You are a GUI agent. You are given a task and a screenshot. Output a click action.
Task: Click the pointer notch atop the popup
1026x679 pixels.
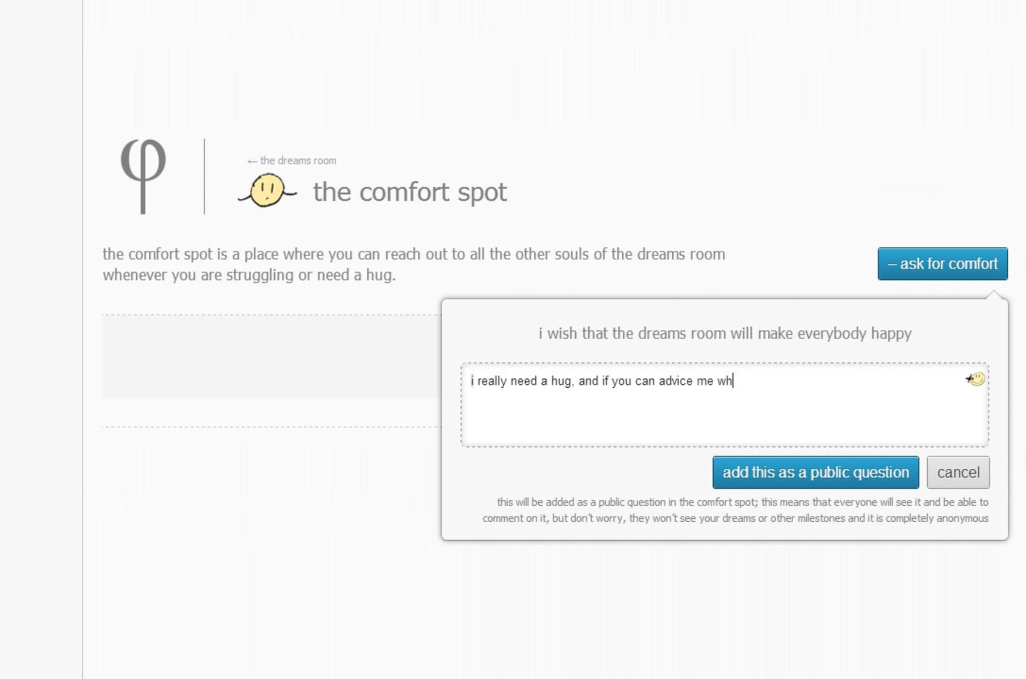(x=994, y=295)
